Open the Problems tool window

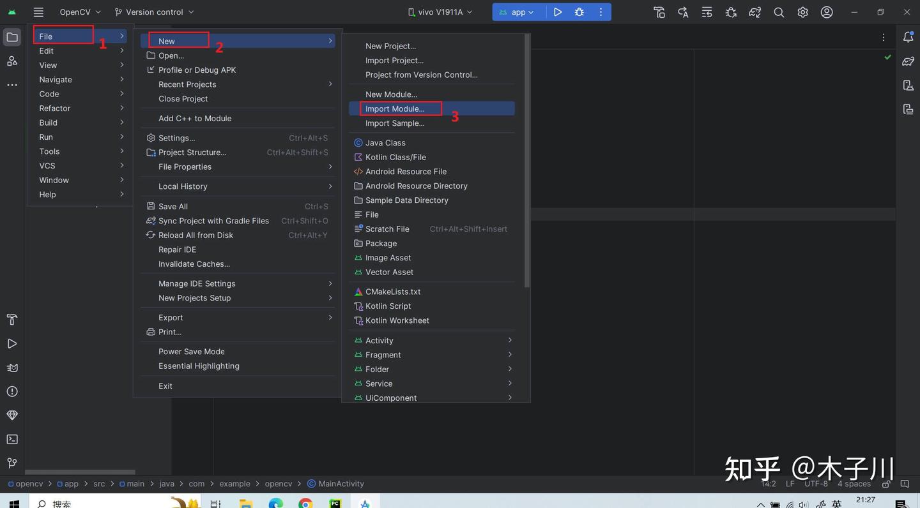pyautogui.click(x=11, y=391)
